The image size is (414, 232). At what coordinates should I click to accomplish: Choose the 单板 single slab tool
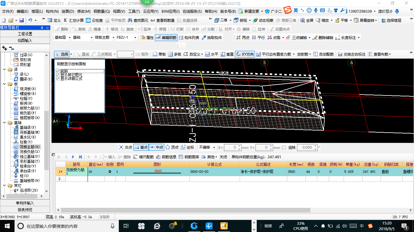coord(159,54)
